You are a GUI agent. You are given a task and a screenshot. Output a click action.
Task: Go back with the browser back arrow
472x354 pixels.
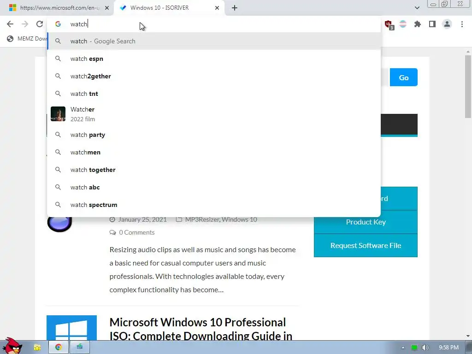pyautogui.click(x=10, y=24)
